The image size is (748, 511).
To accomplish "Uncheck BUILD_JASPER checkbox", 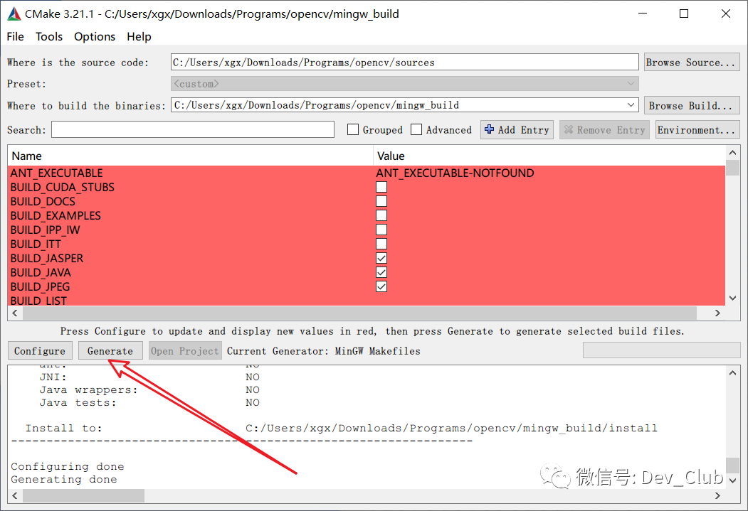I will click(381, 258).
